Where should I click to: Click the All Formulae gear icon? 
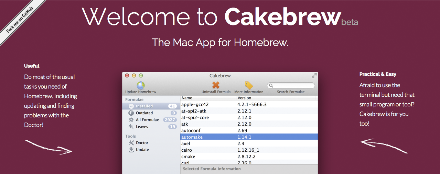[x=131, y=120]
